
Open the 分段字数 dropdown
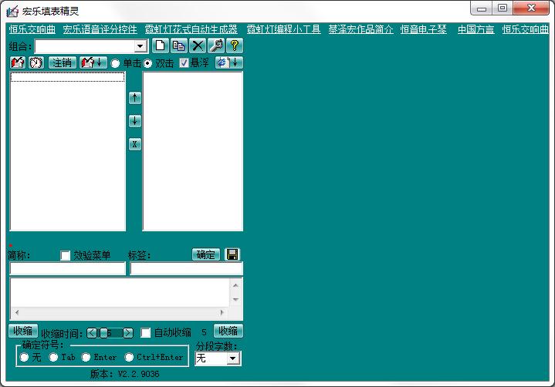(x=232, y=358)
